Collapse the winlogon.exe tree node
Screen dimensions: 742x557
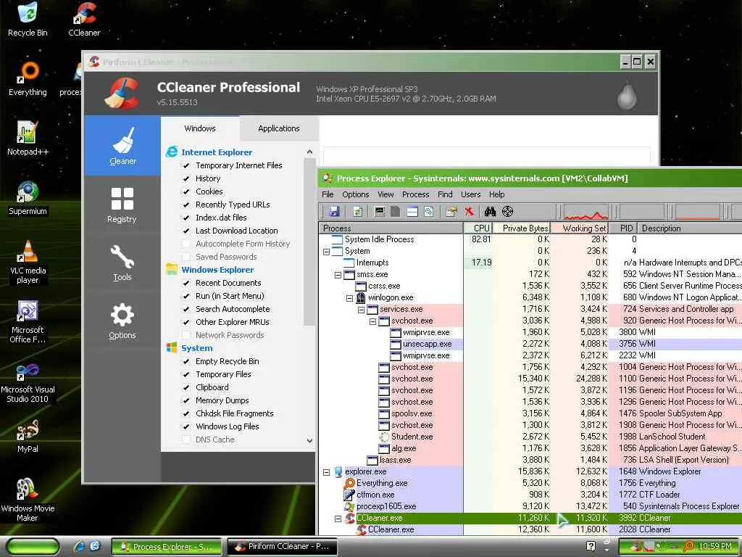pyautogui.click(x=350, y=298)
